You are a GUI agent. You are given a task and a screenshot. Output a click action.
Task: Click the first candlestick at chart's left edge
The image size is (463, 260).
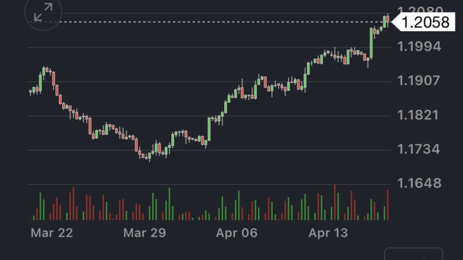(30, 92)
